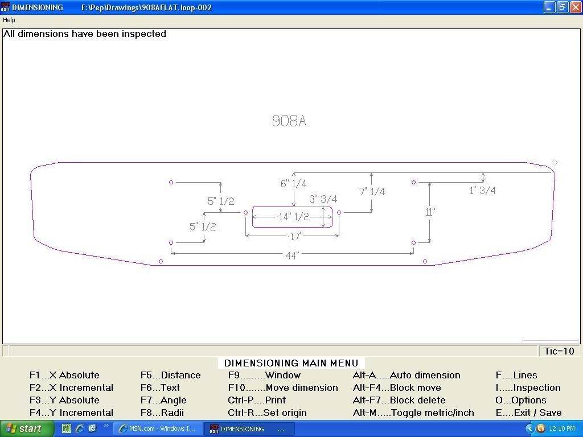
Task: Open the Windows start menu
Action: 26,429
